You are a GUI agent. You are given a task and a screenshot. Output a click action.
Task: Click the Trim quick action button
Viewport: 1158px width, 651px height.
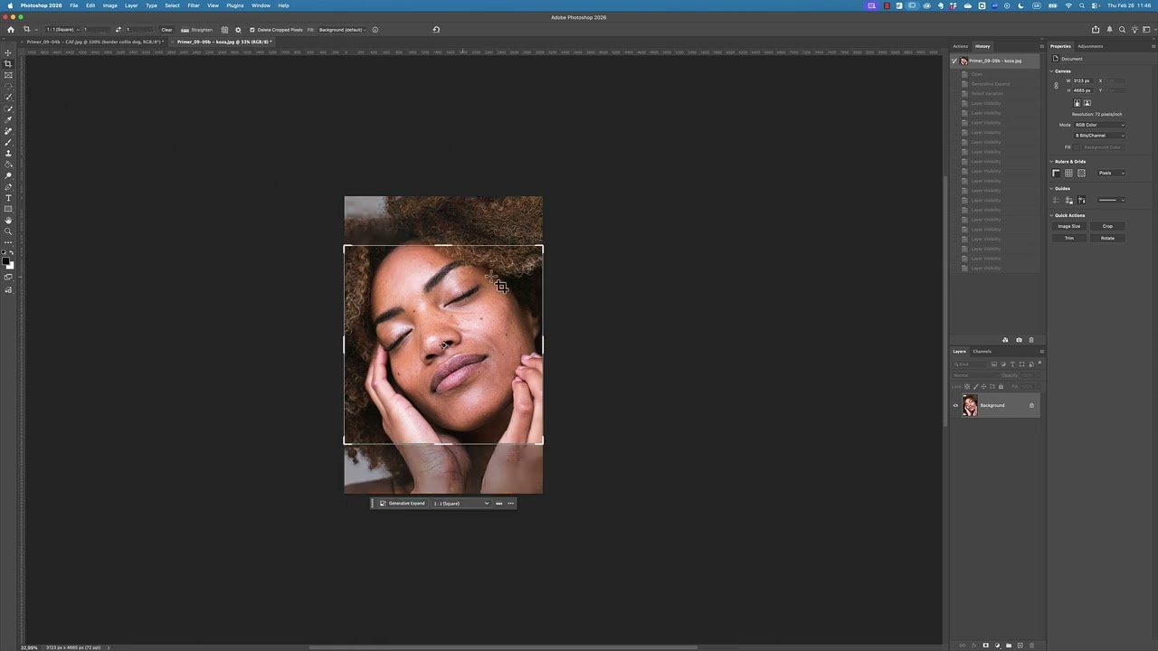click(x=1069, y=238)
